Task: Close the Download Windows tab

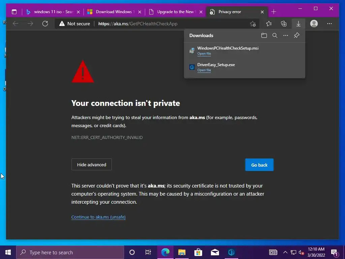Action: coord(140,12)
